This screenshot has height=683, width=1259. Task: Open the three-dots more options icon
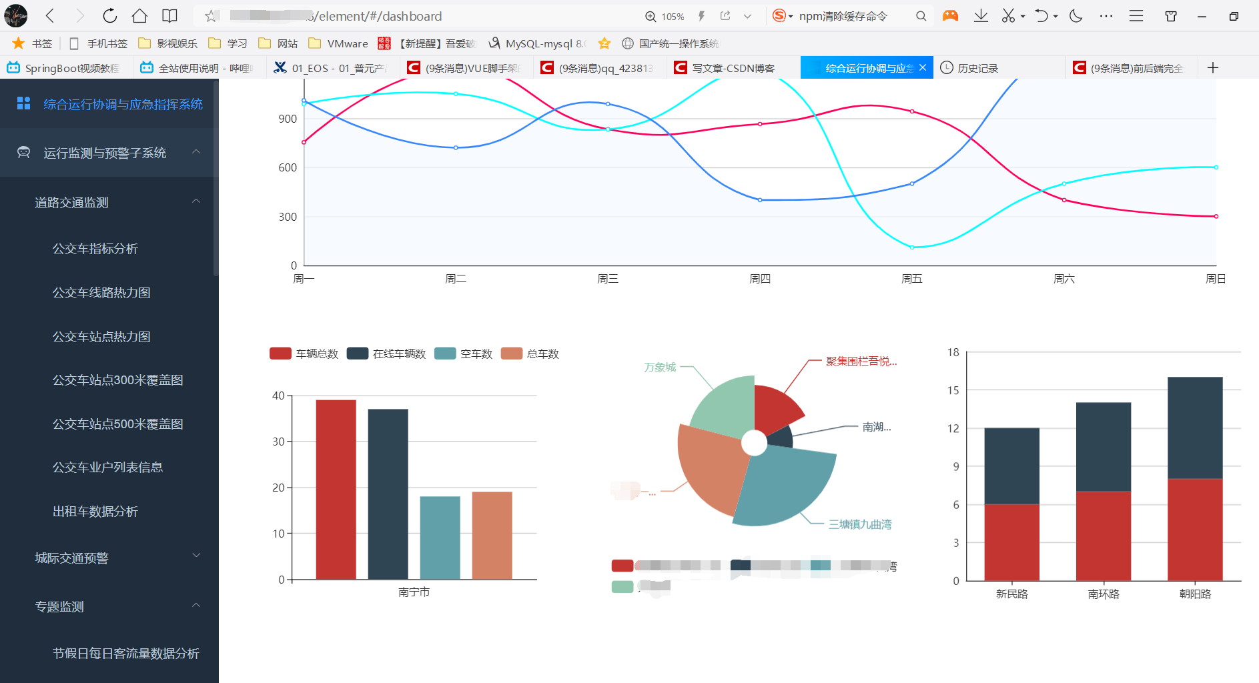coord(1106,16)
